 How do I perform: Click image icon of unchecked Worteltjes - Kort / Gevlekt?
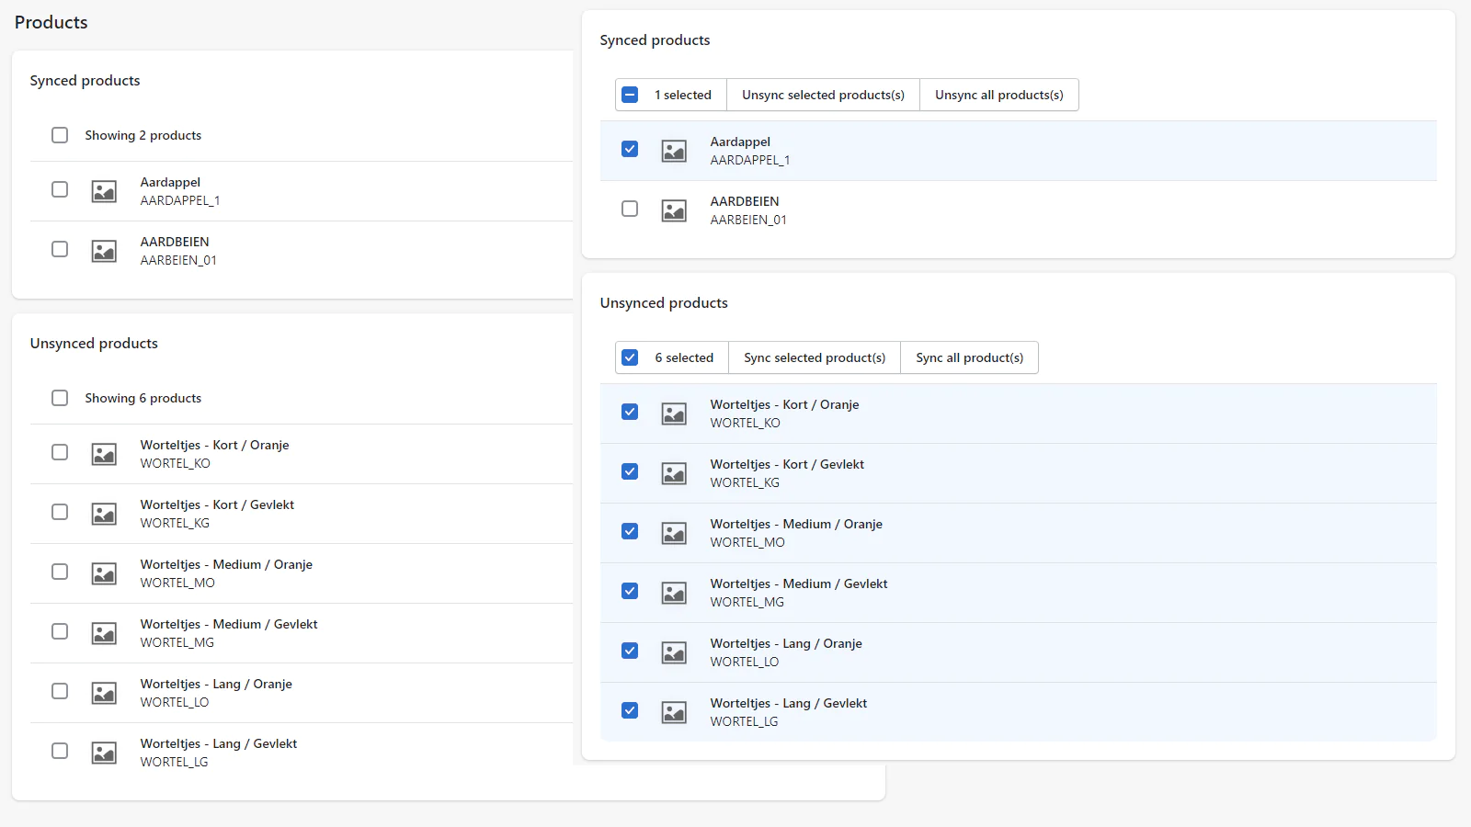(104, 514)
